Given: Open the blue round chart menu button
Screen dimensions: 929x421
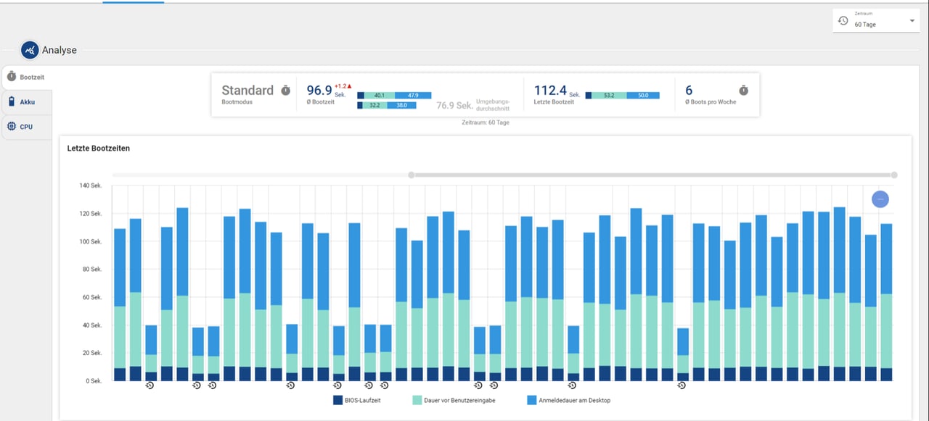Looking at the screenshot, I should [880, 199].
